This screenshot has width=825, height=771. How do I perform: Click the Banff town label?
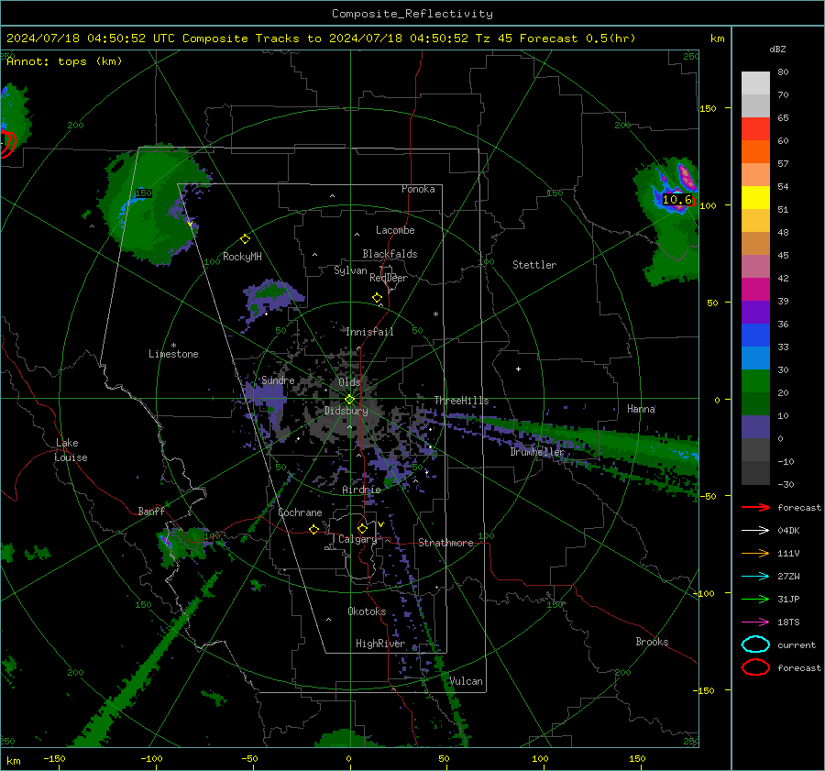pyautogui.click(x=151, y=511)
